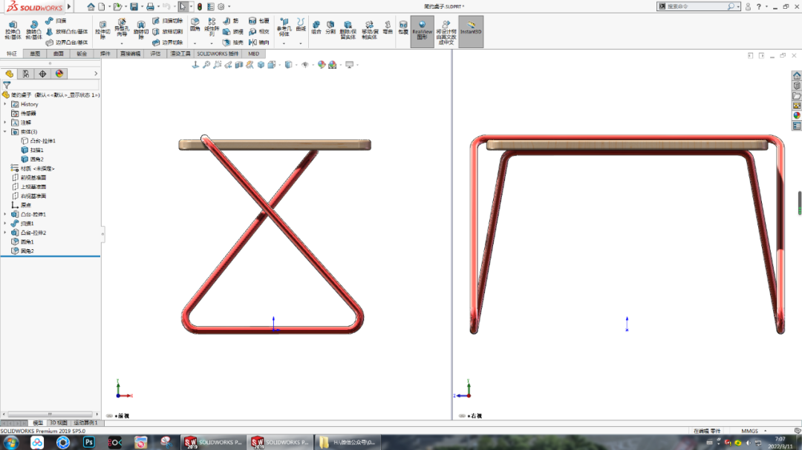Switch to the SOLIDWORKS 插件 tab
802x450 pixels.
218,53
